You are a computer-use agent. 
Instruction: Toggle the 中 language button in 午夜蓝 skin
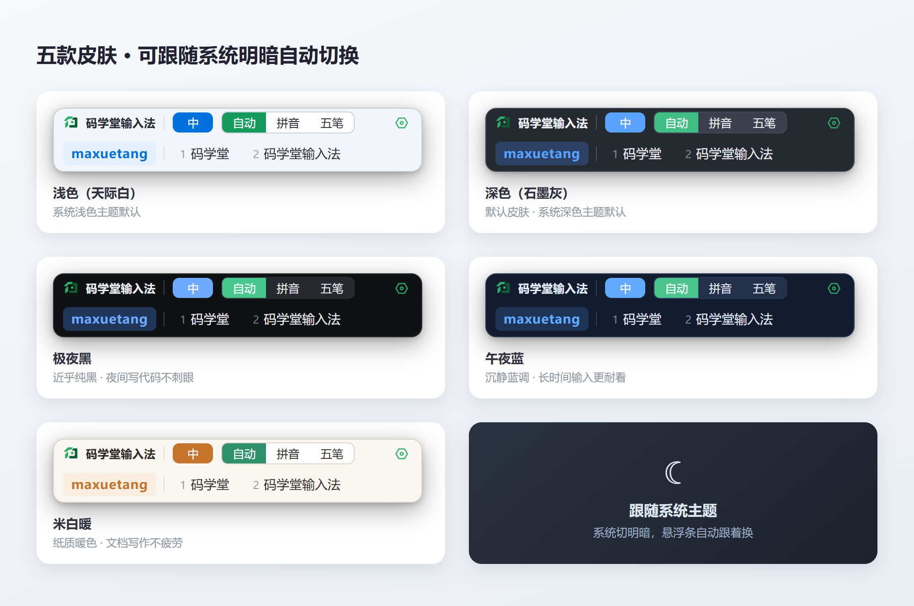pos(625,288)
